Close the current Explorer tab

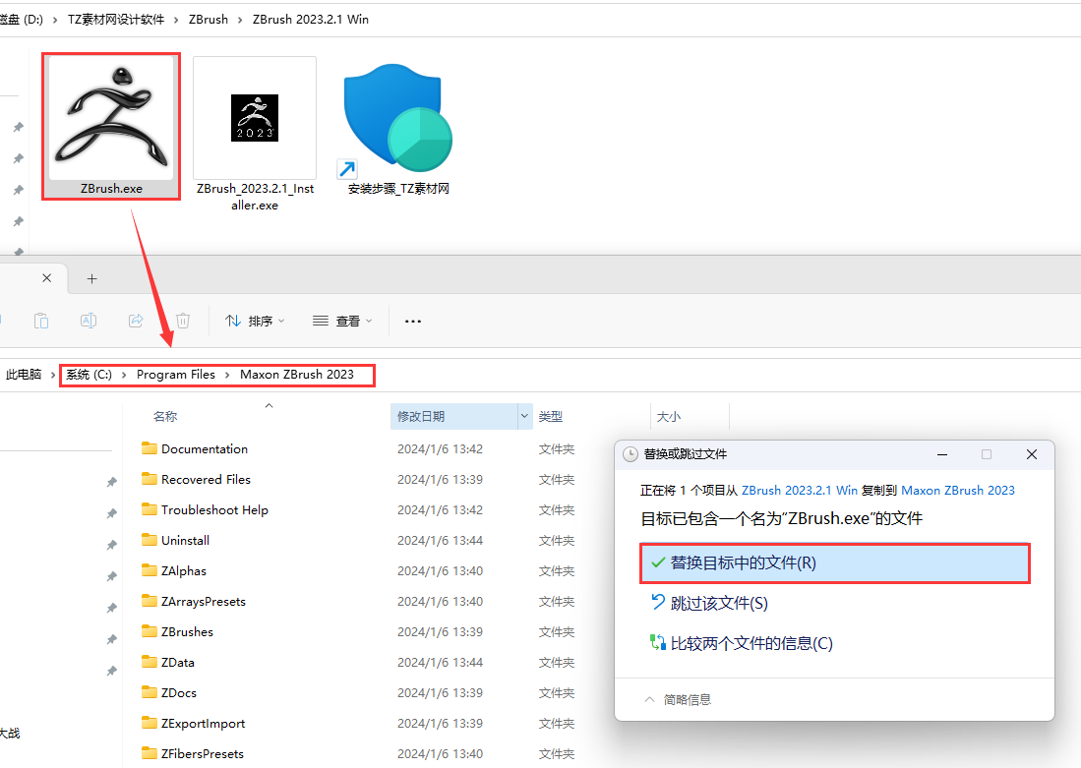tap(47, 278)
